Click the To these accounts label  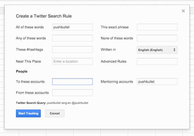pyautogui.click(x=30, y=82)
